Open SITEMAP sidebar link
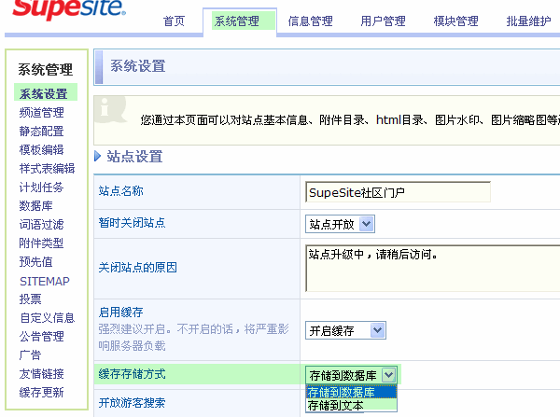This screenshot has width=560, height=417. (x=45, y=281)
